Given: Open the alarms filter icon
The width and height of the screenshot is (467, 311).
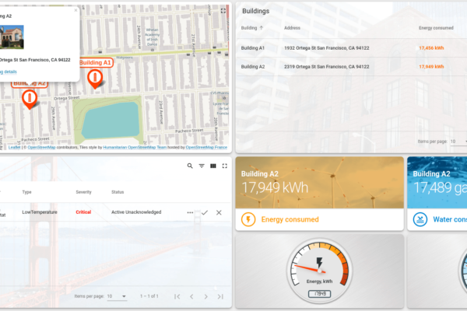Looking at the screenshot, I should (202, 166).
